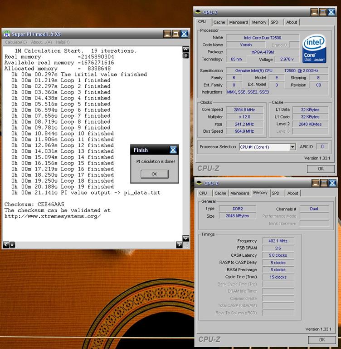
Task: Click the memory Frequency value '402.1 MHz'
Action: [x=278, y=241]
